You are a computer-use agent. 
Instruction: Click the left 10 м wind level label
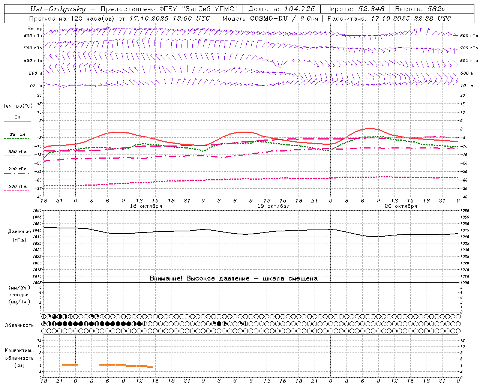(36, 85)
